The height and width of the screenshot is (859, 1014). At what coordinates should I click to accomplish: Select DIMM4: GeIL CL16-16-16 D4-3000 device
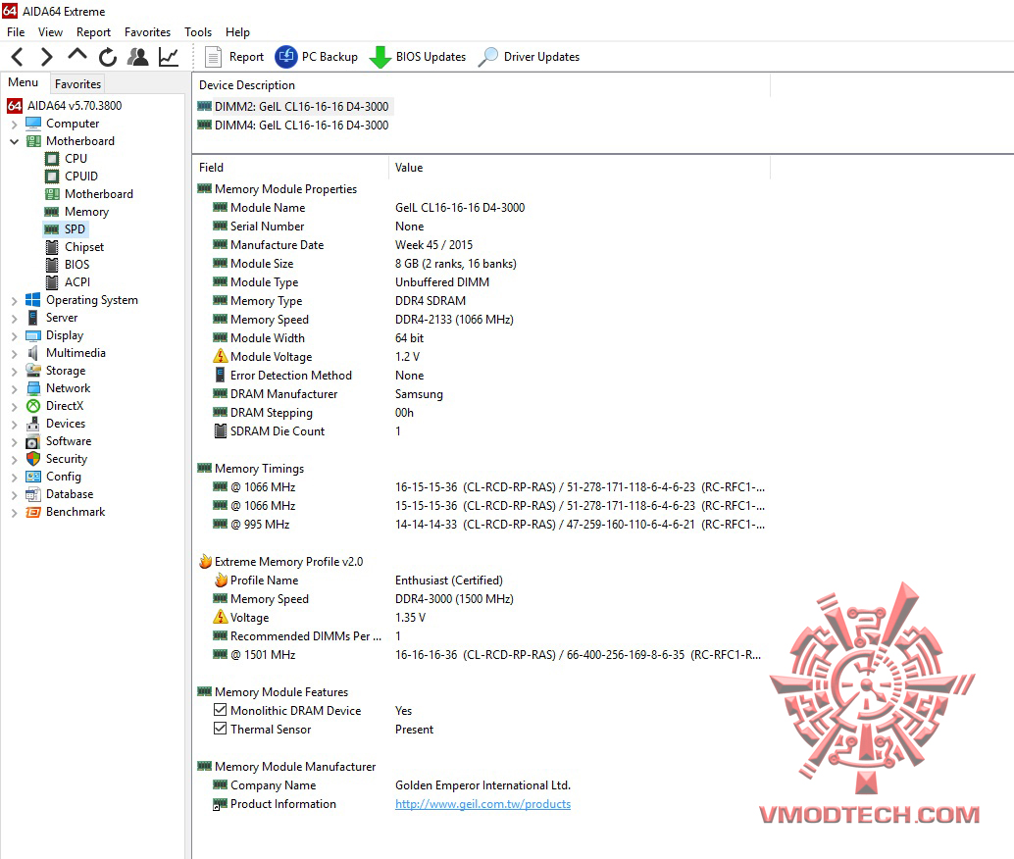(x=293, y=126)
